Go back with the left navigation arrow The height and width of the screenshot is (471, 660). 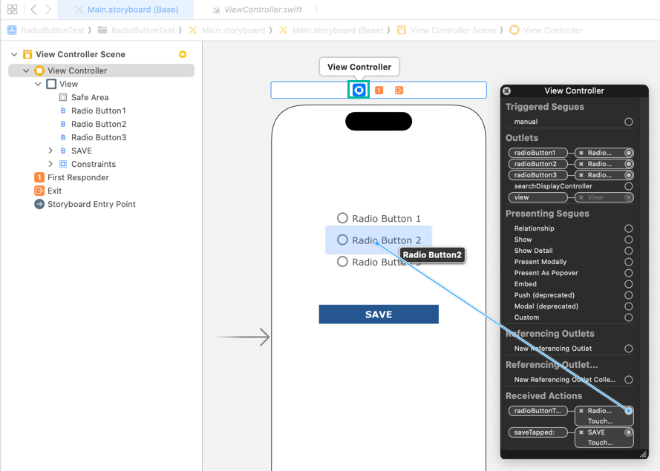(33, 10)
